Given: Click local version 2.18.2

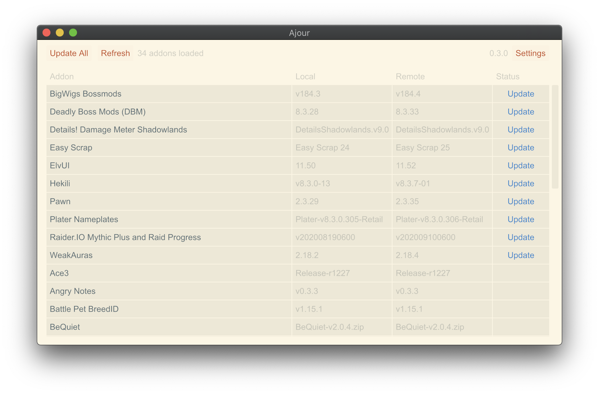Looking at the screenshot, I should [307, 255].
